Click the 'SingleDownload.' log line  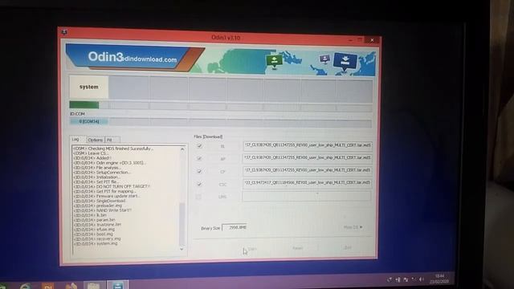click(x=100, y=201)
